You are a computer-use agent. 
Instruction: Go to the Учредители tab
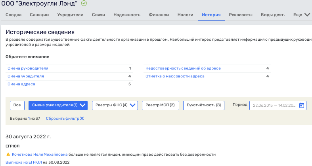(x=70, y=15)
